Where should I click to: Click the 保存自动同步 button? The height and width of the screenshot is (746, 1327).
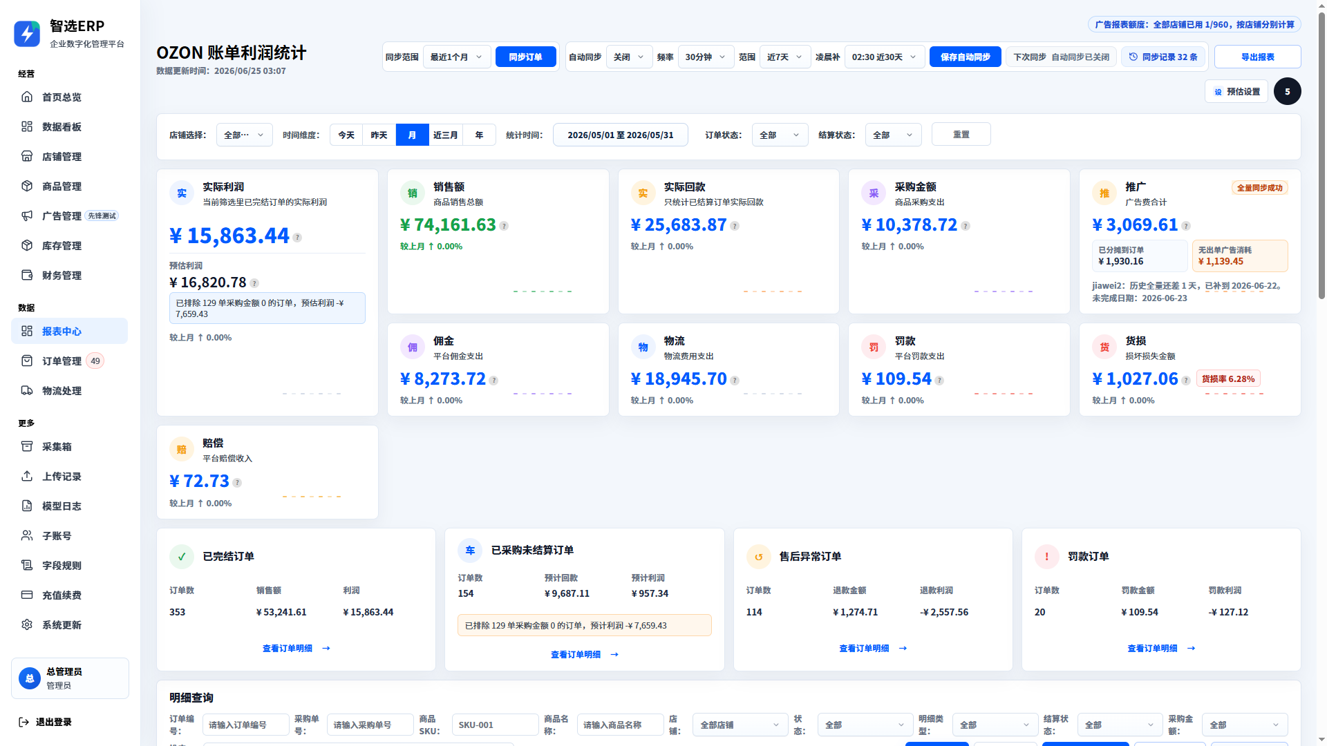(966, 57)
